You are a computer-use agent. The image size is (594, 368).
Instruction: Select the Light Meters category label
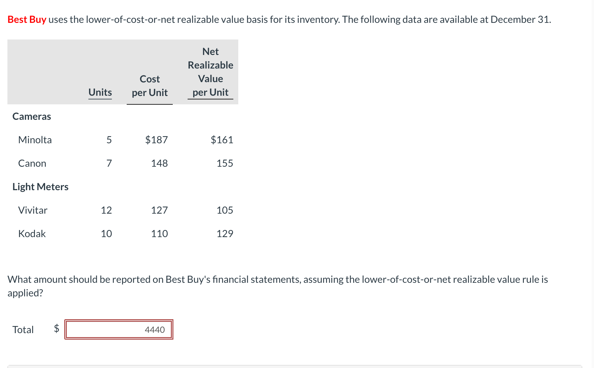tap(40, 186)
